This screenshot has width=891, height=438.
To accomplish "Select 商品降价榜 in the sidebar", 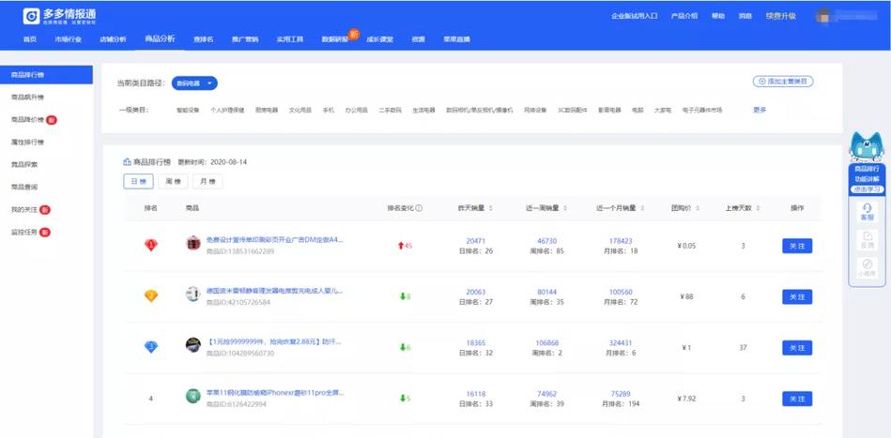I will (28, 120).
